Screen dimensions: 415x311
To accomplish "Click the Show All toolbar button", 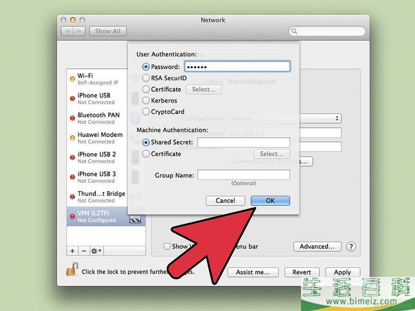I will click(x=108, y=31).
